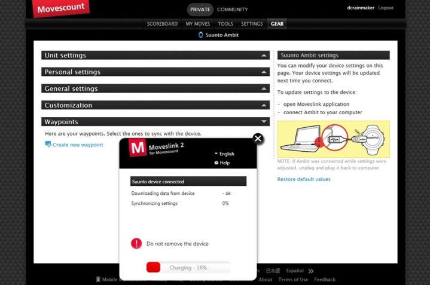Click the dcrainmaker username

(361, 8)
